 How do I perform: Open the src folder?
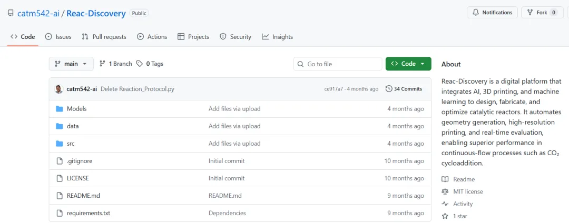pos(71,144)
